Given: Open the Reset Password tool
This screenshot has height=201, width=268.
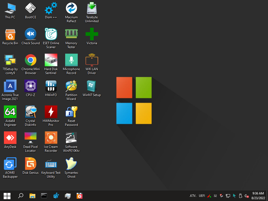Looking at the screenshot, I should [71, 112].
